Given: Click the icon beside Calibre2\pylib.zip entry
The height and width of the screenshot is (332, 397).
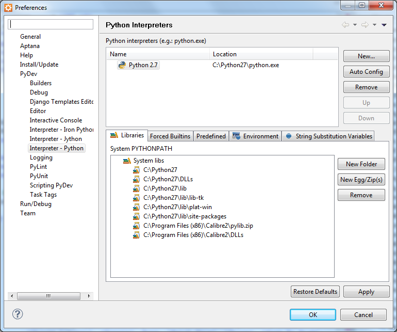Looking at the screenshot, I should tap(136, 226).
